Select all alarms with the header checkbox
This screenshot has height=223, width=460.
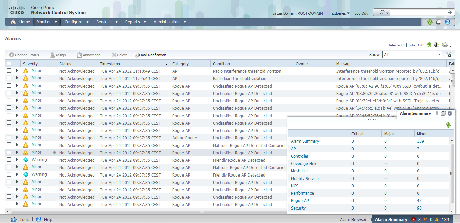click(x=9, y=63)
